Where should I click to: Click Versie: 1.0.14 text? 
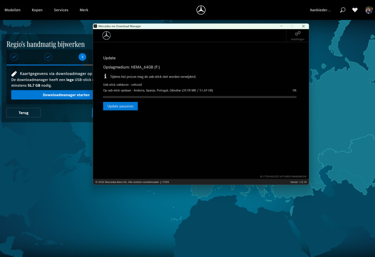(298, 182)
